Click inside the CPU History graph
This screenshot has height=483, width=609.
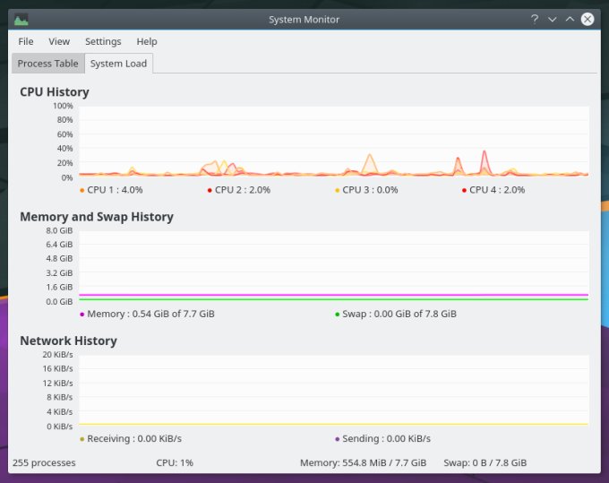click(x=333, y=141)
